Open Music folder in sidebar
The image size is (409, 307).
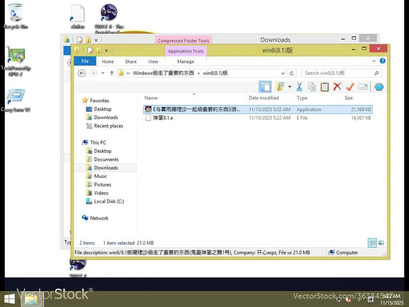click(100, 176)
